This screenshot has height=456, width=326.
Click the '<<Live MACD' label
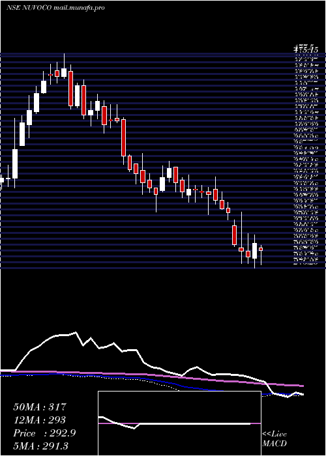point(274,438)
